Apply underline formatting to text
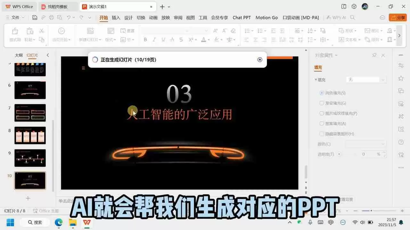 click(x=163, y=40)
